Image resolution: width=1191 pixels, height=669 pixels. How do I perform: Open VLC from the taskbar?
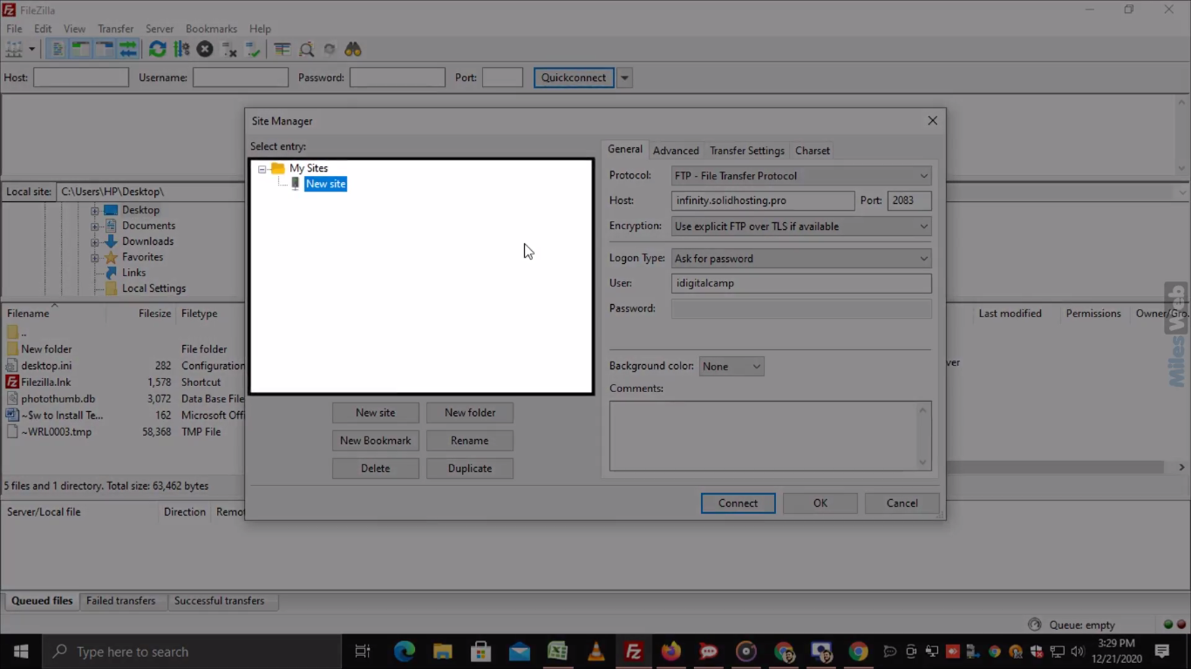596,652
